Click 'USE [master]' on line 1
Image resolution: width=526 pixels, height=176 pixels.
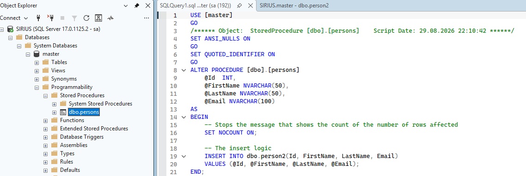coord(211,15)
